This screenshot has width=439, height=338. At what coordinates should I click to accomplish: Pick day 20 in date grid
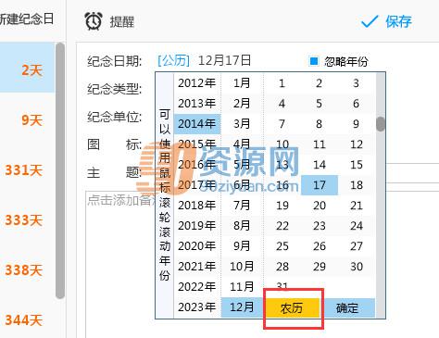click(x=320, y=206)
